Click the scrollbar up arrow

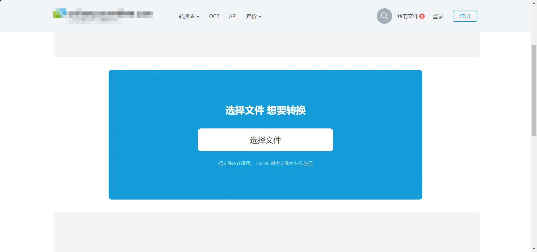coord(534,3)
